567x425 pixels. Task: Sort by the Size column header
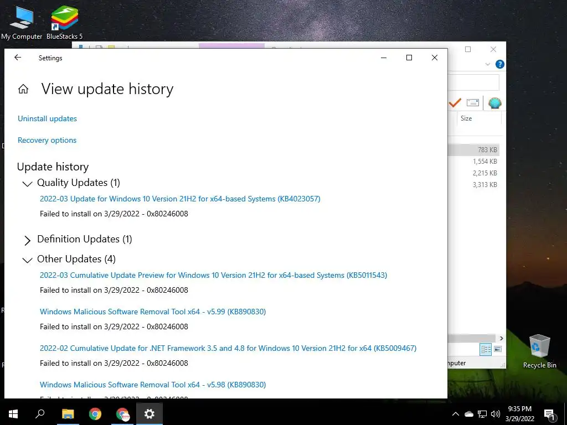tap(466, 118)
